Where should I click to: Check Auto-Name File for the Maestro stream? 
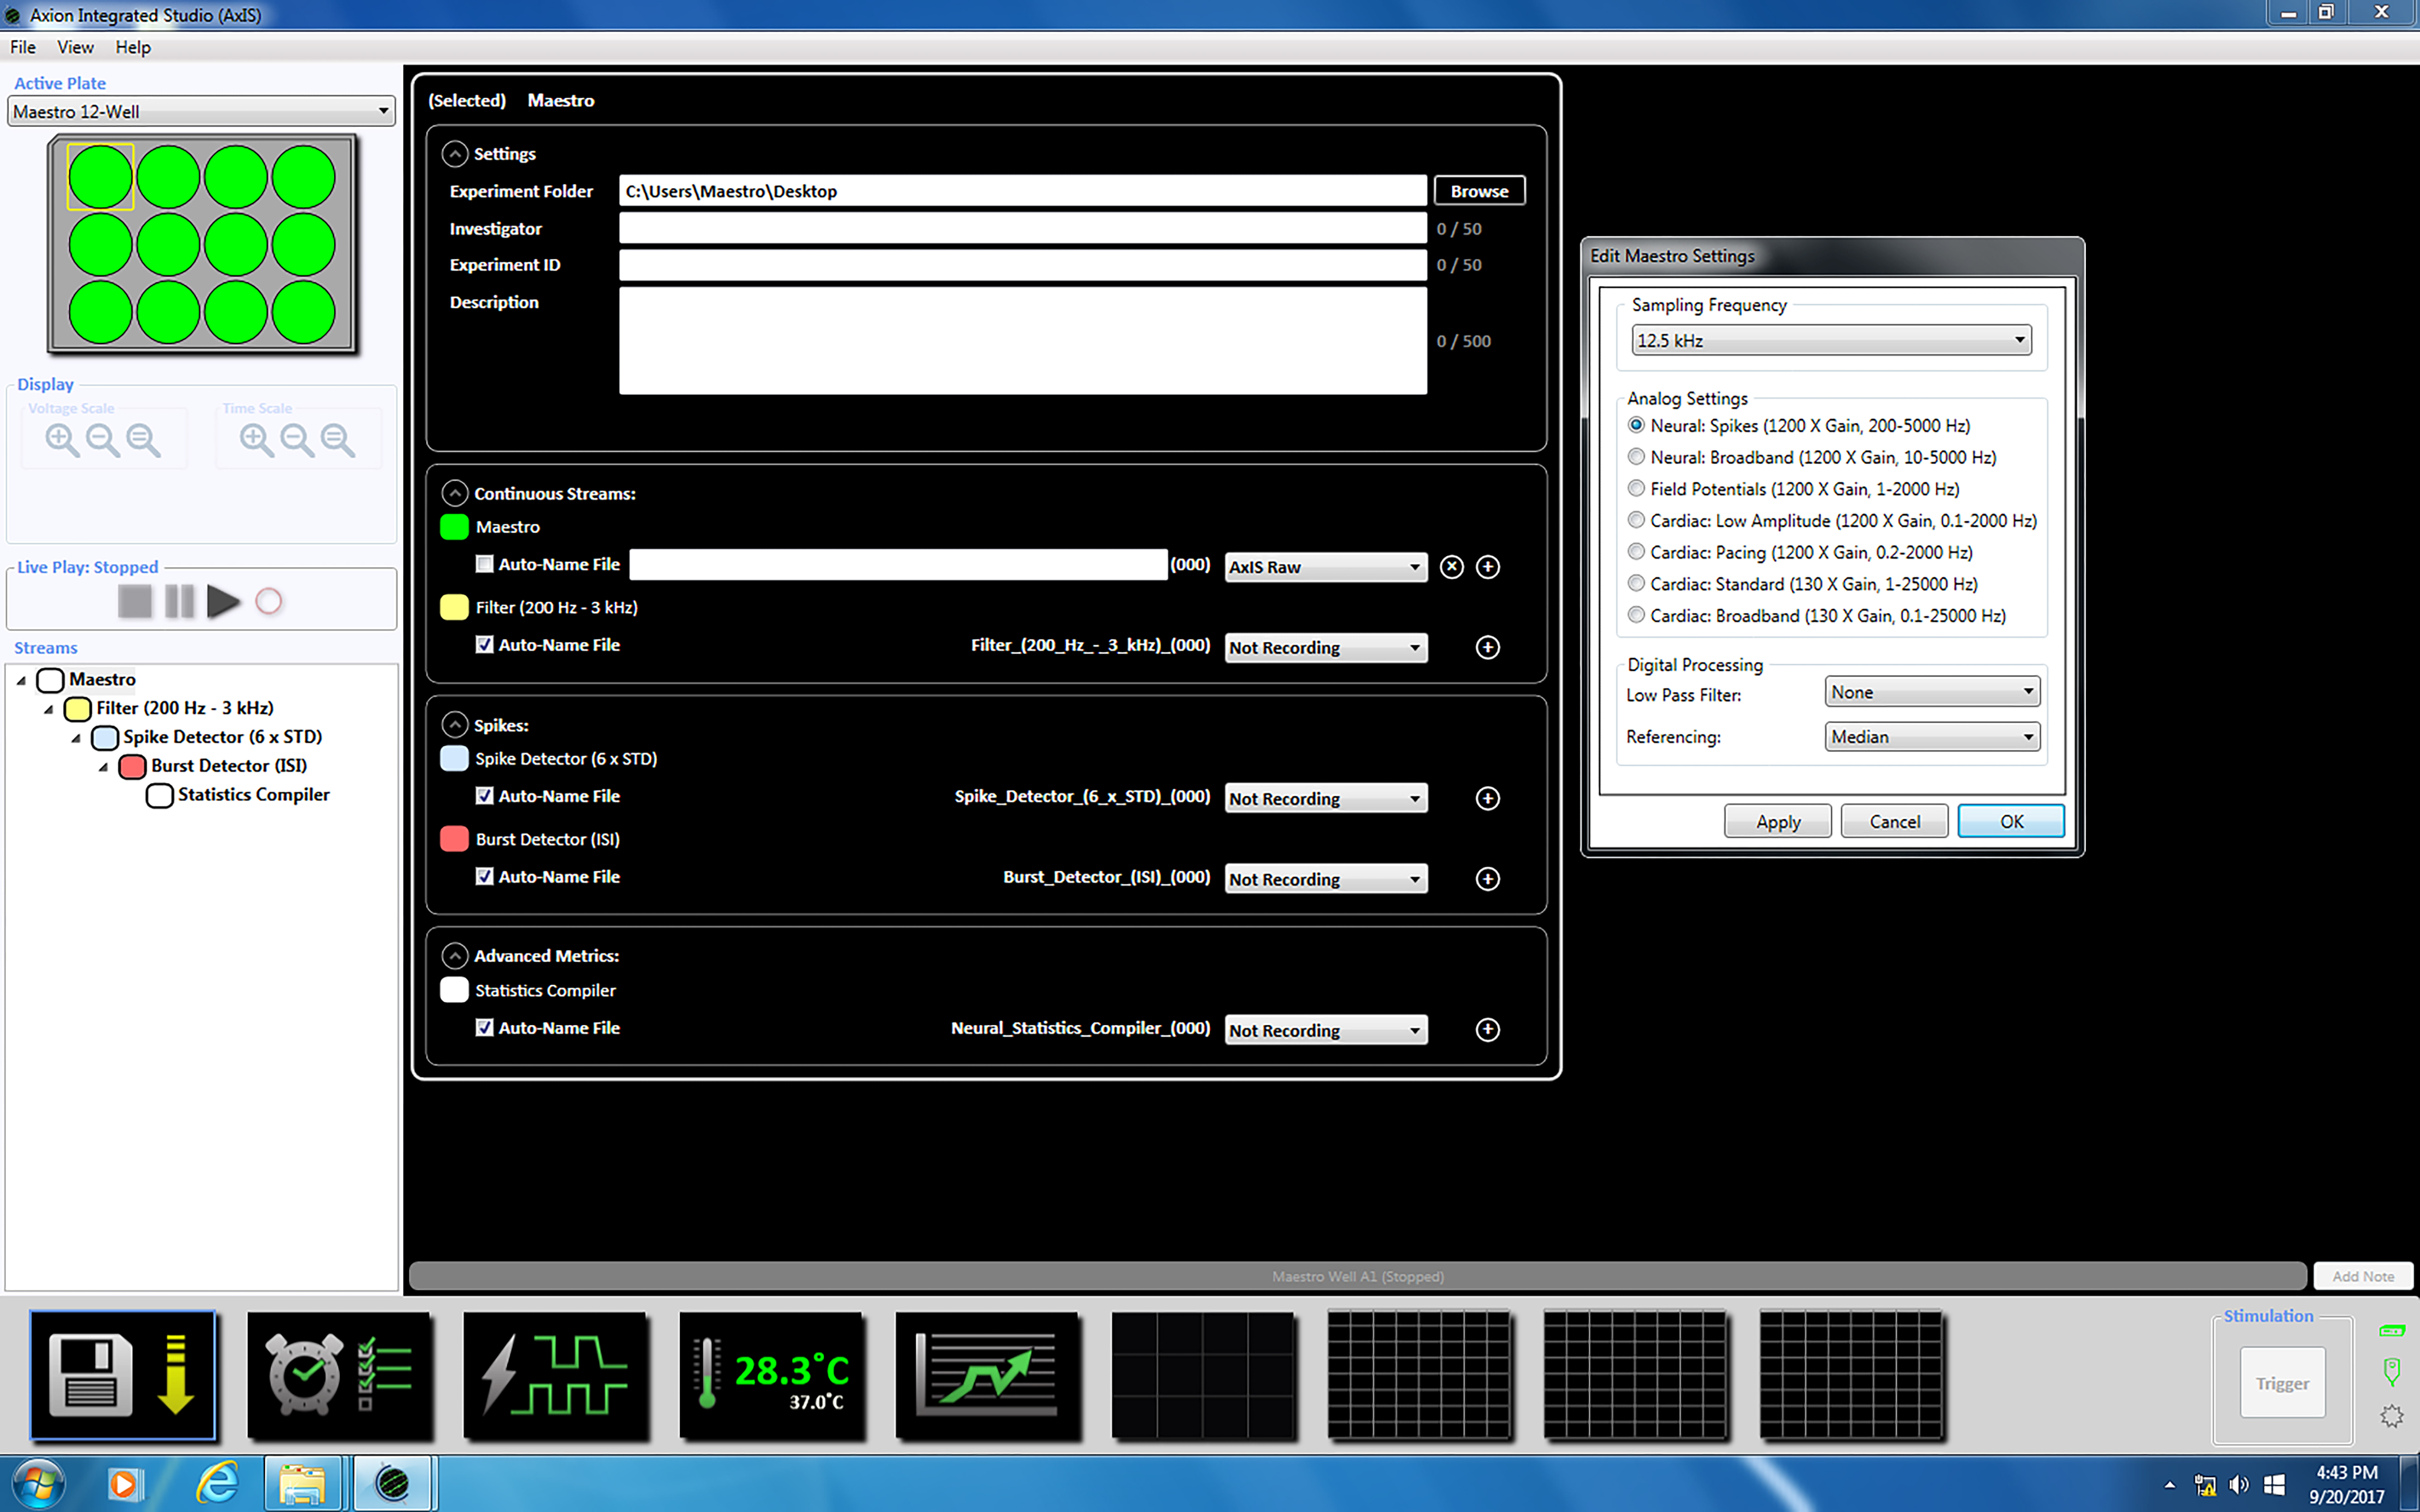click(x=484, y=564)
